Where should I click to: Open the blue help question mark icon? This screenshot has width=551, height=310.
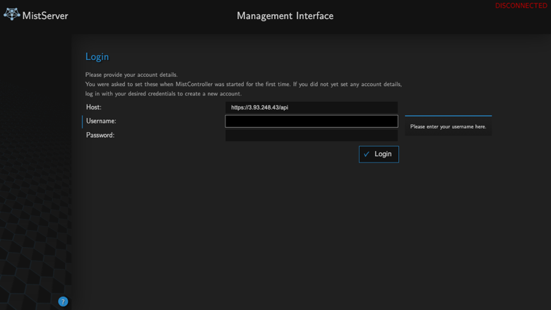[63, 302]
